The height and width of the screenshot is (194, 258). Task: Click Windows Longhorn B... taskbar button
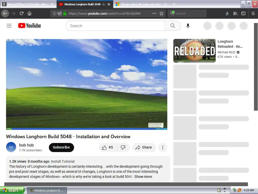(x=47, y=190)
